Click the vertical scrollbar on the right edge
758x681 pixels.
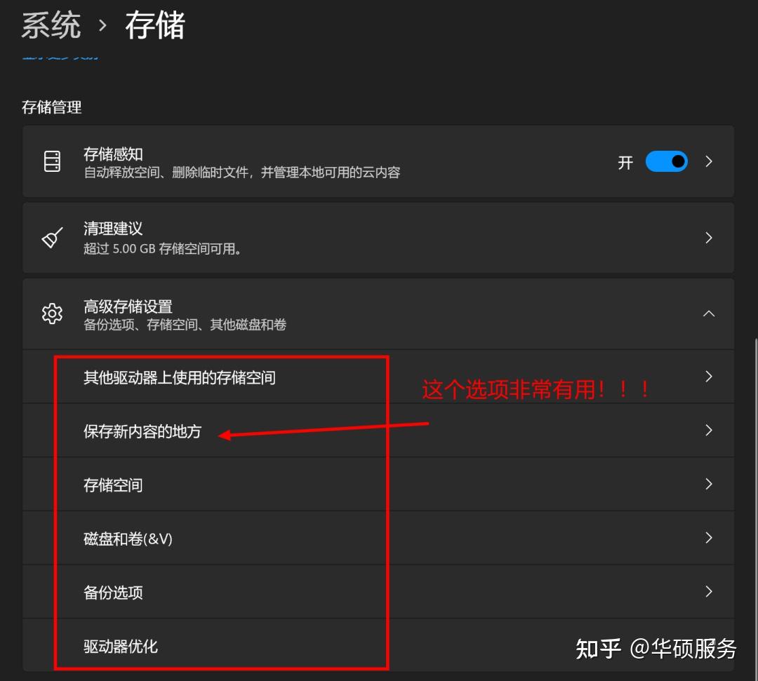[x=755, y=507]
